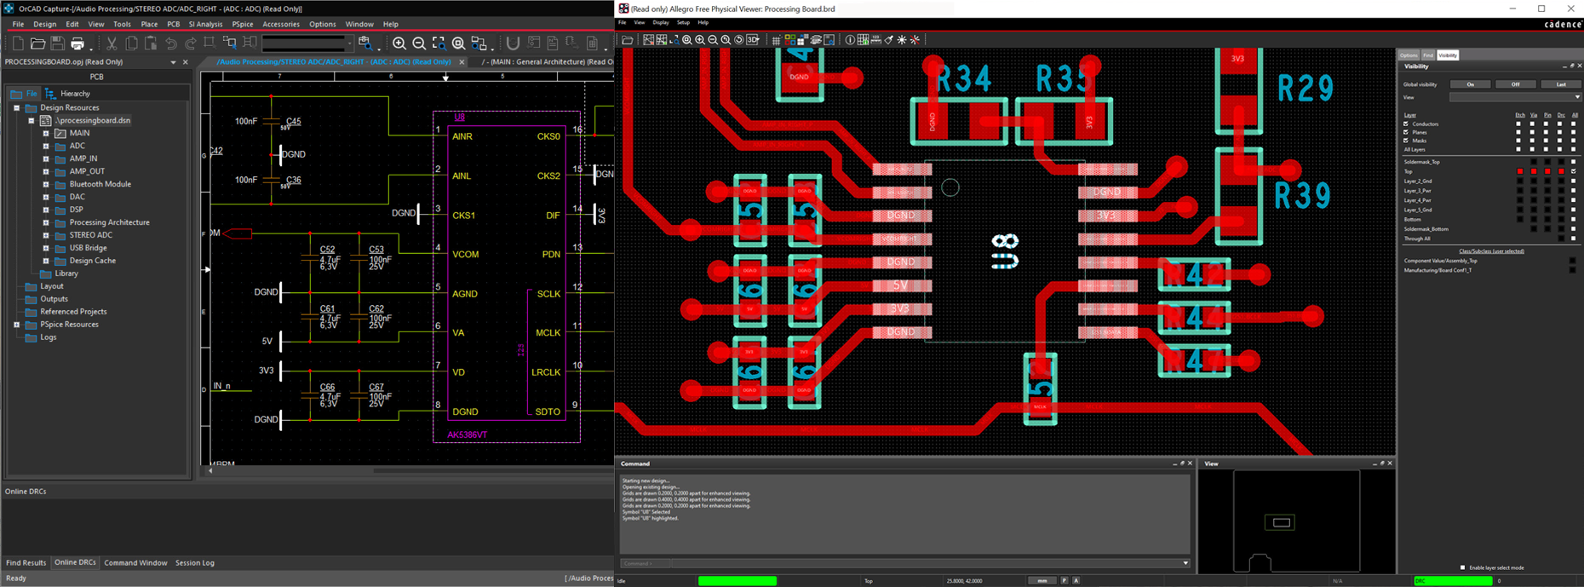Click the New document icon in OrCAD toolbar
This screenshot has height=587, width=1584.
point(18,43)
